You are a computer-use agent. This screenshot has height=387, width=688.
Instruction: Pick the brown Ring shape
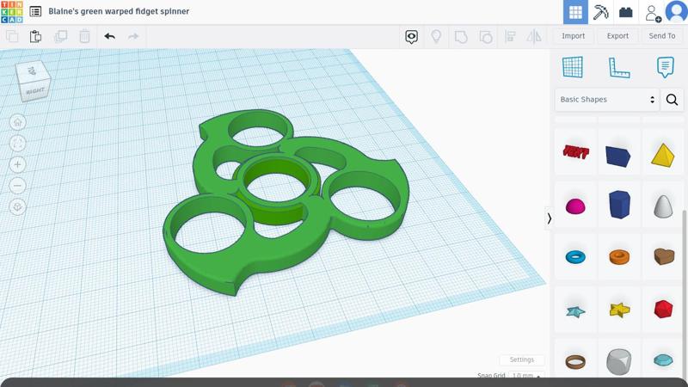575,362
